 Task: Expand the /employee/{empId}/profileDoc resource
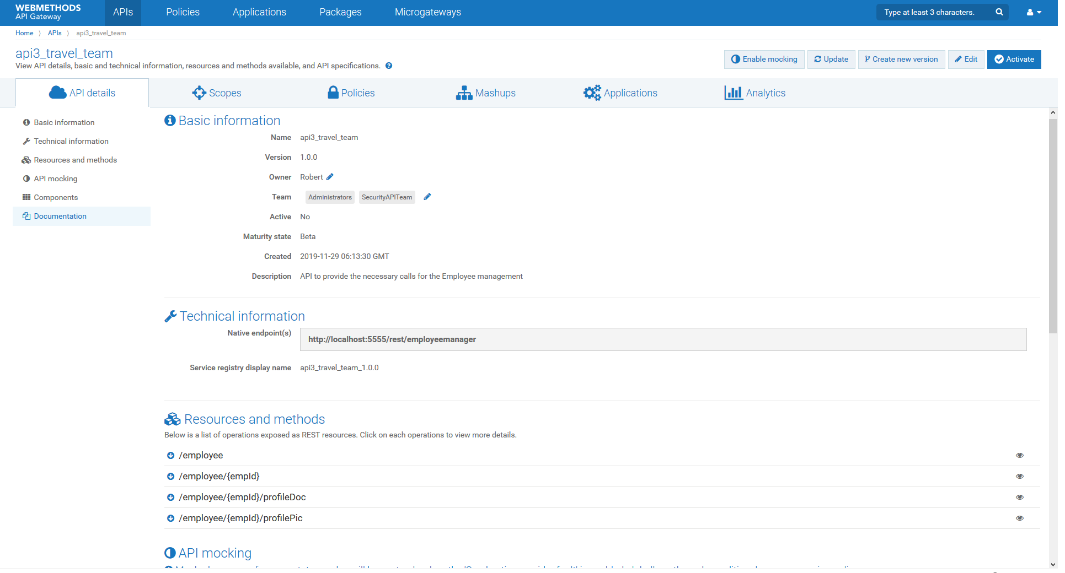(170, 497)
